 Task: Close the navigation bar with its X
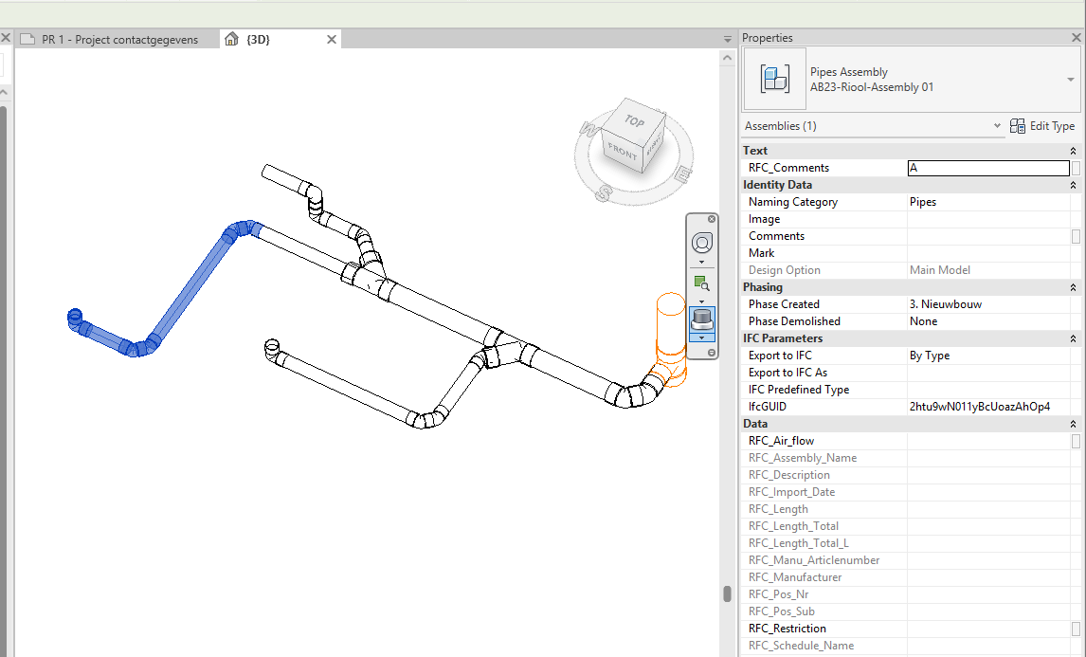click(712, 219)
